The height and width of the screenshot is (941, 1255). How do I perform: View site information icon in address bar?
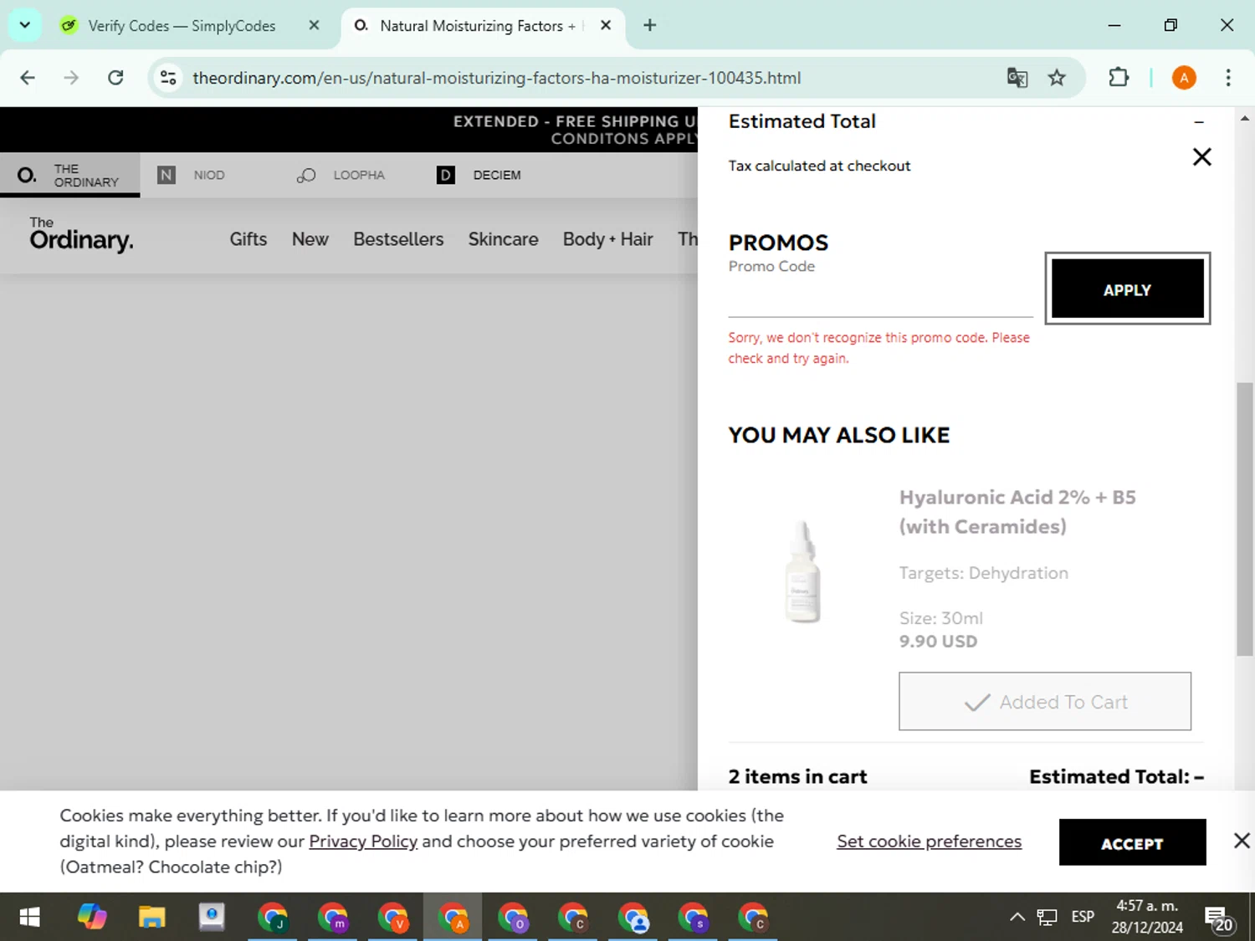click(168, 78)
